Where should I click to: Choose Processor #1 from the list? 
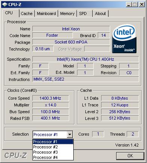click(x=53, y=142)
